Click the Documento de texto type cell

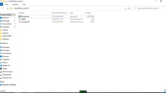(77, 19)
